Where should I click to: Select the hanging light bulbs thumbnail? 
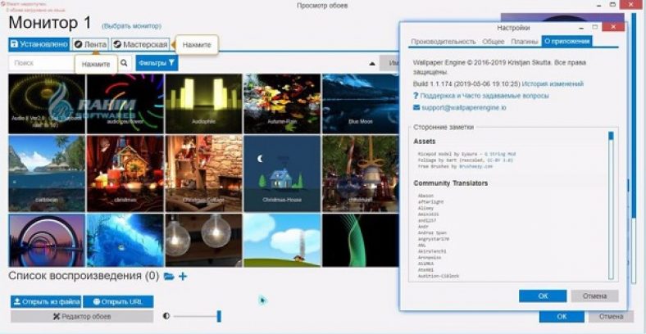[204, 240]
